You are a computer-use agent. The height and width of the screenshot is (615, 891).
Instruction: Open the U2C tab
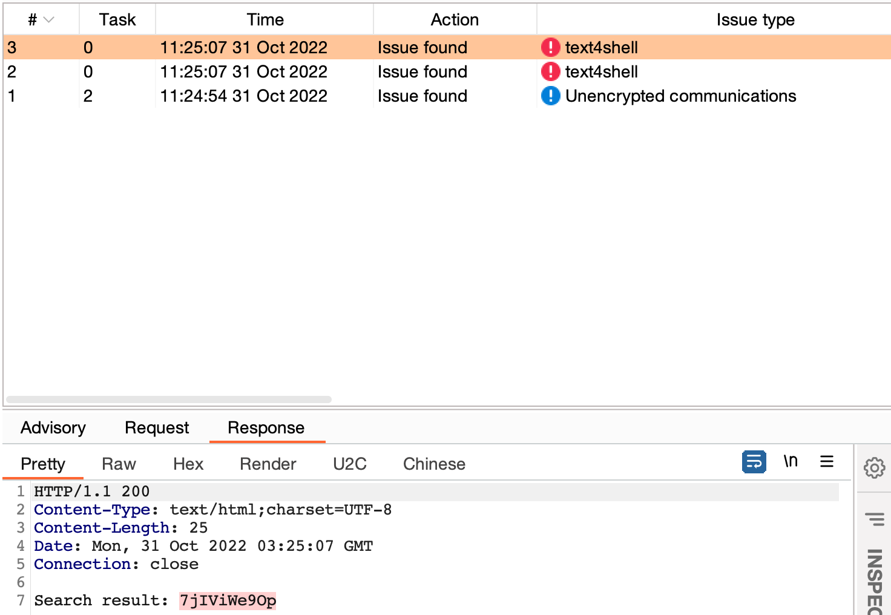pos(350,464)
